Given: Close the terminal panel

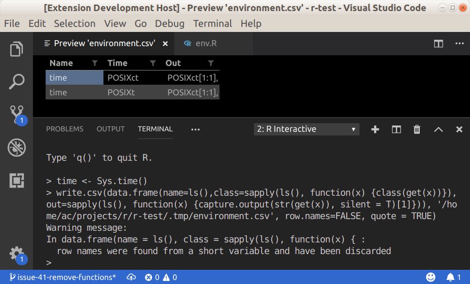Looking at the screenshot, I should click(x=459, y=129).
